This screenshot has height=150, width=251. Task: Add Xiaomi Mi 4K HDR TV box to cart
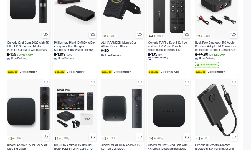click(140, 137)
